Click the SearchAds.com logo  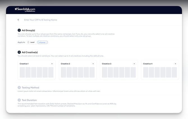(x=25, y=10)
